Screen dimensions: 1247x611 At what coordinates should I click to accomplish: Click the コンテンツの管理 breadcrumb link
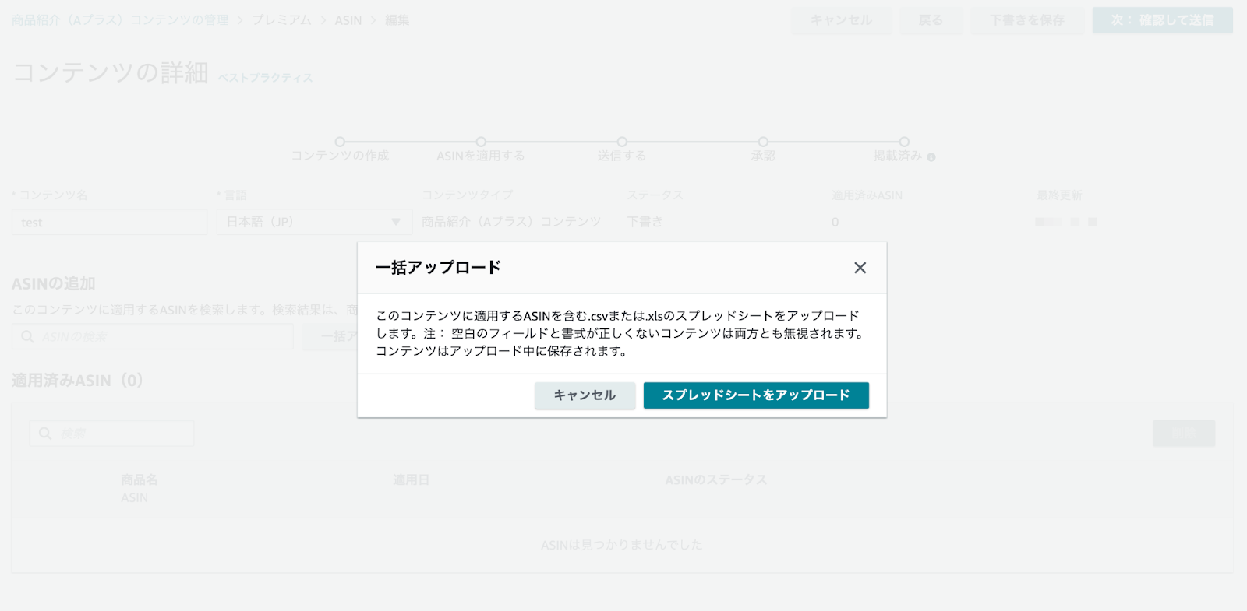(x=120, y=20)
